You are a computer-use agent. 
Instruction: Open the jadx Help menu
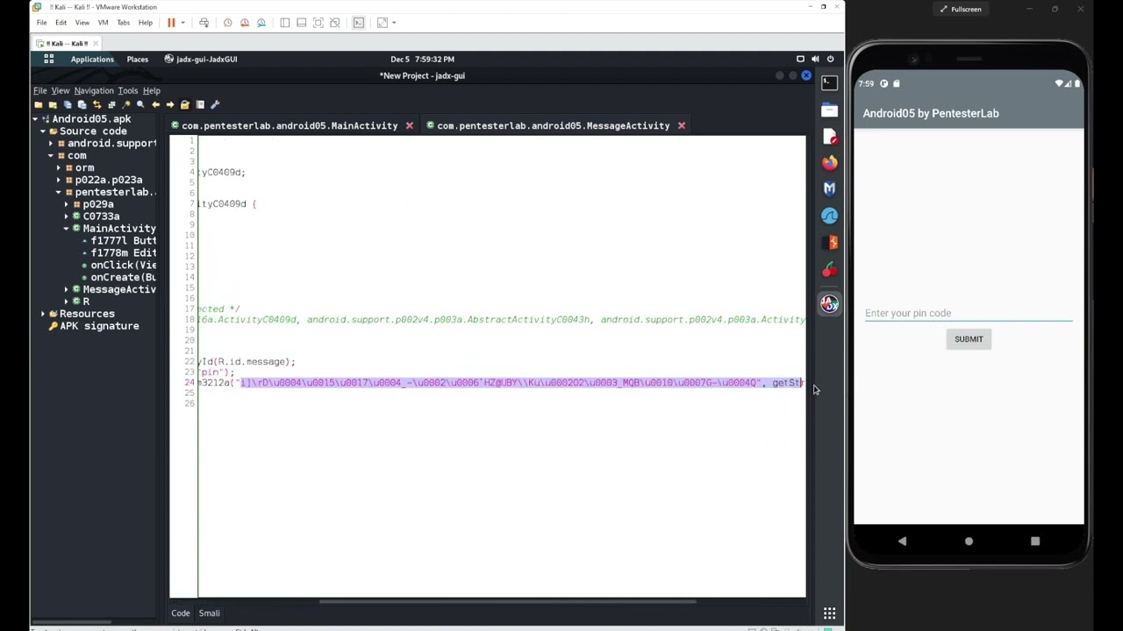[151, 90]
